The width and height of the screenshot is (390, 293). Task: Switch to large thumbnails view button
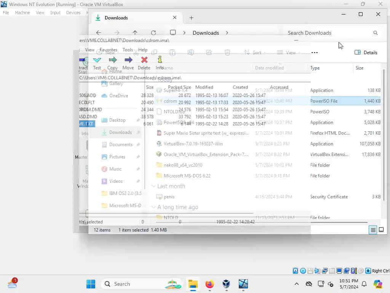[x=381, y=230]
